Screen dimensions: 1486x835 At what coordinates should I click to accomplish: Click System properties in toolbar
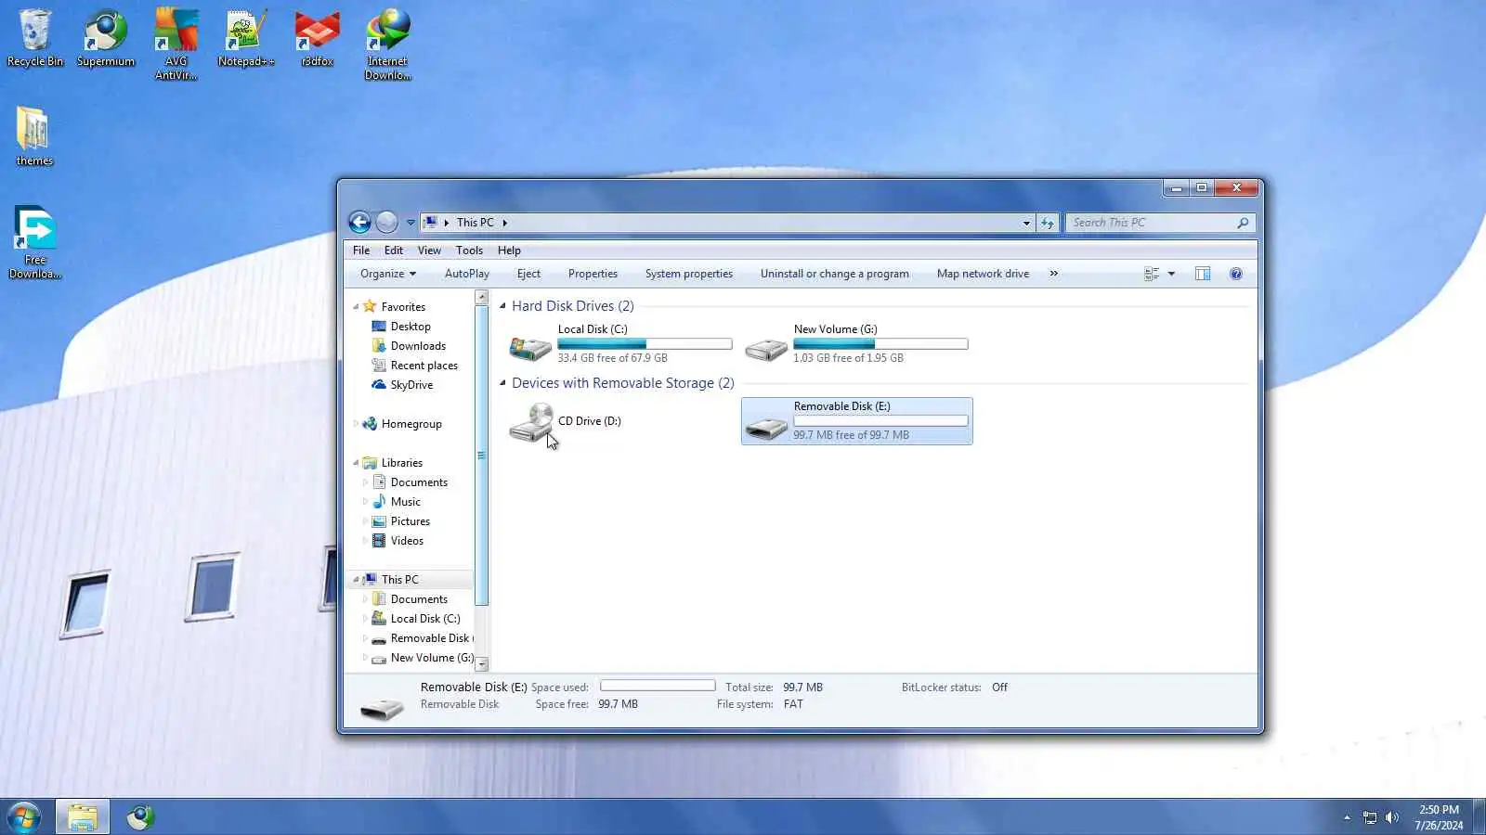[689, 274]
